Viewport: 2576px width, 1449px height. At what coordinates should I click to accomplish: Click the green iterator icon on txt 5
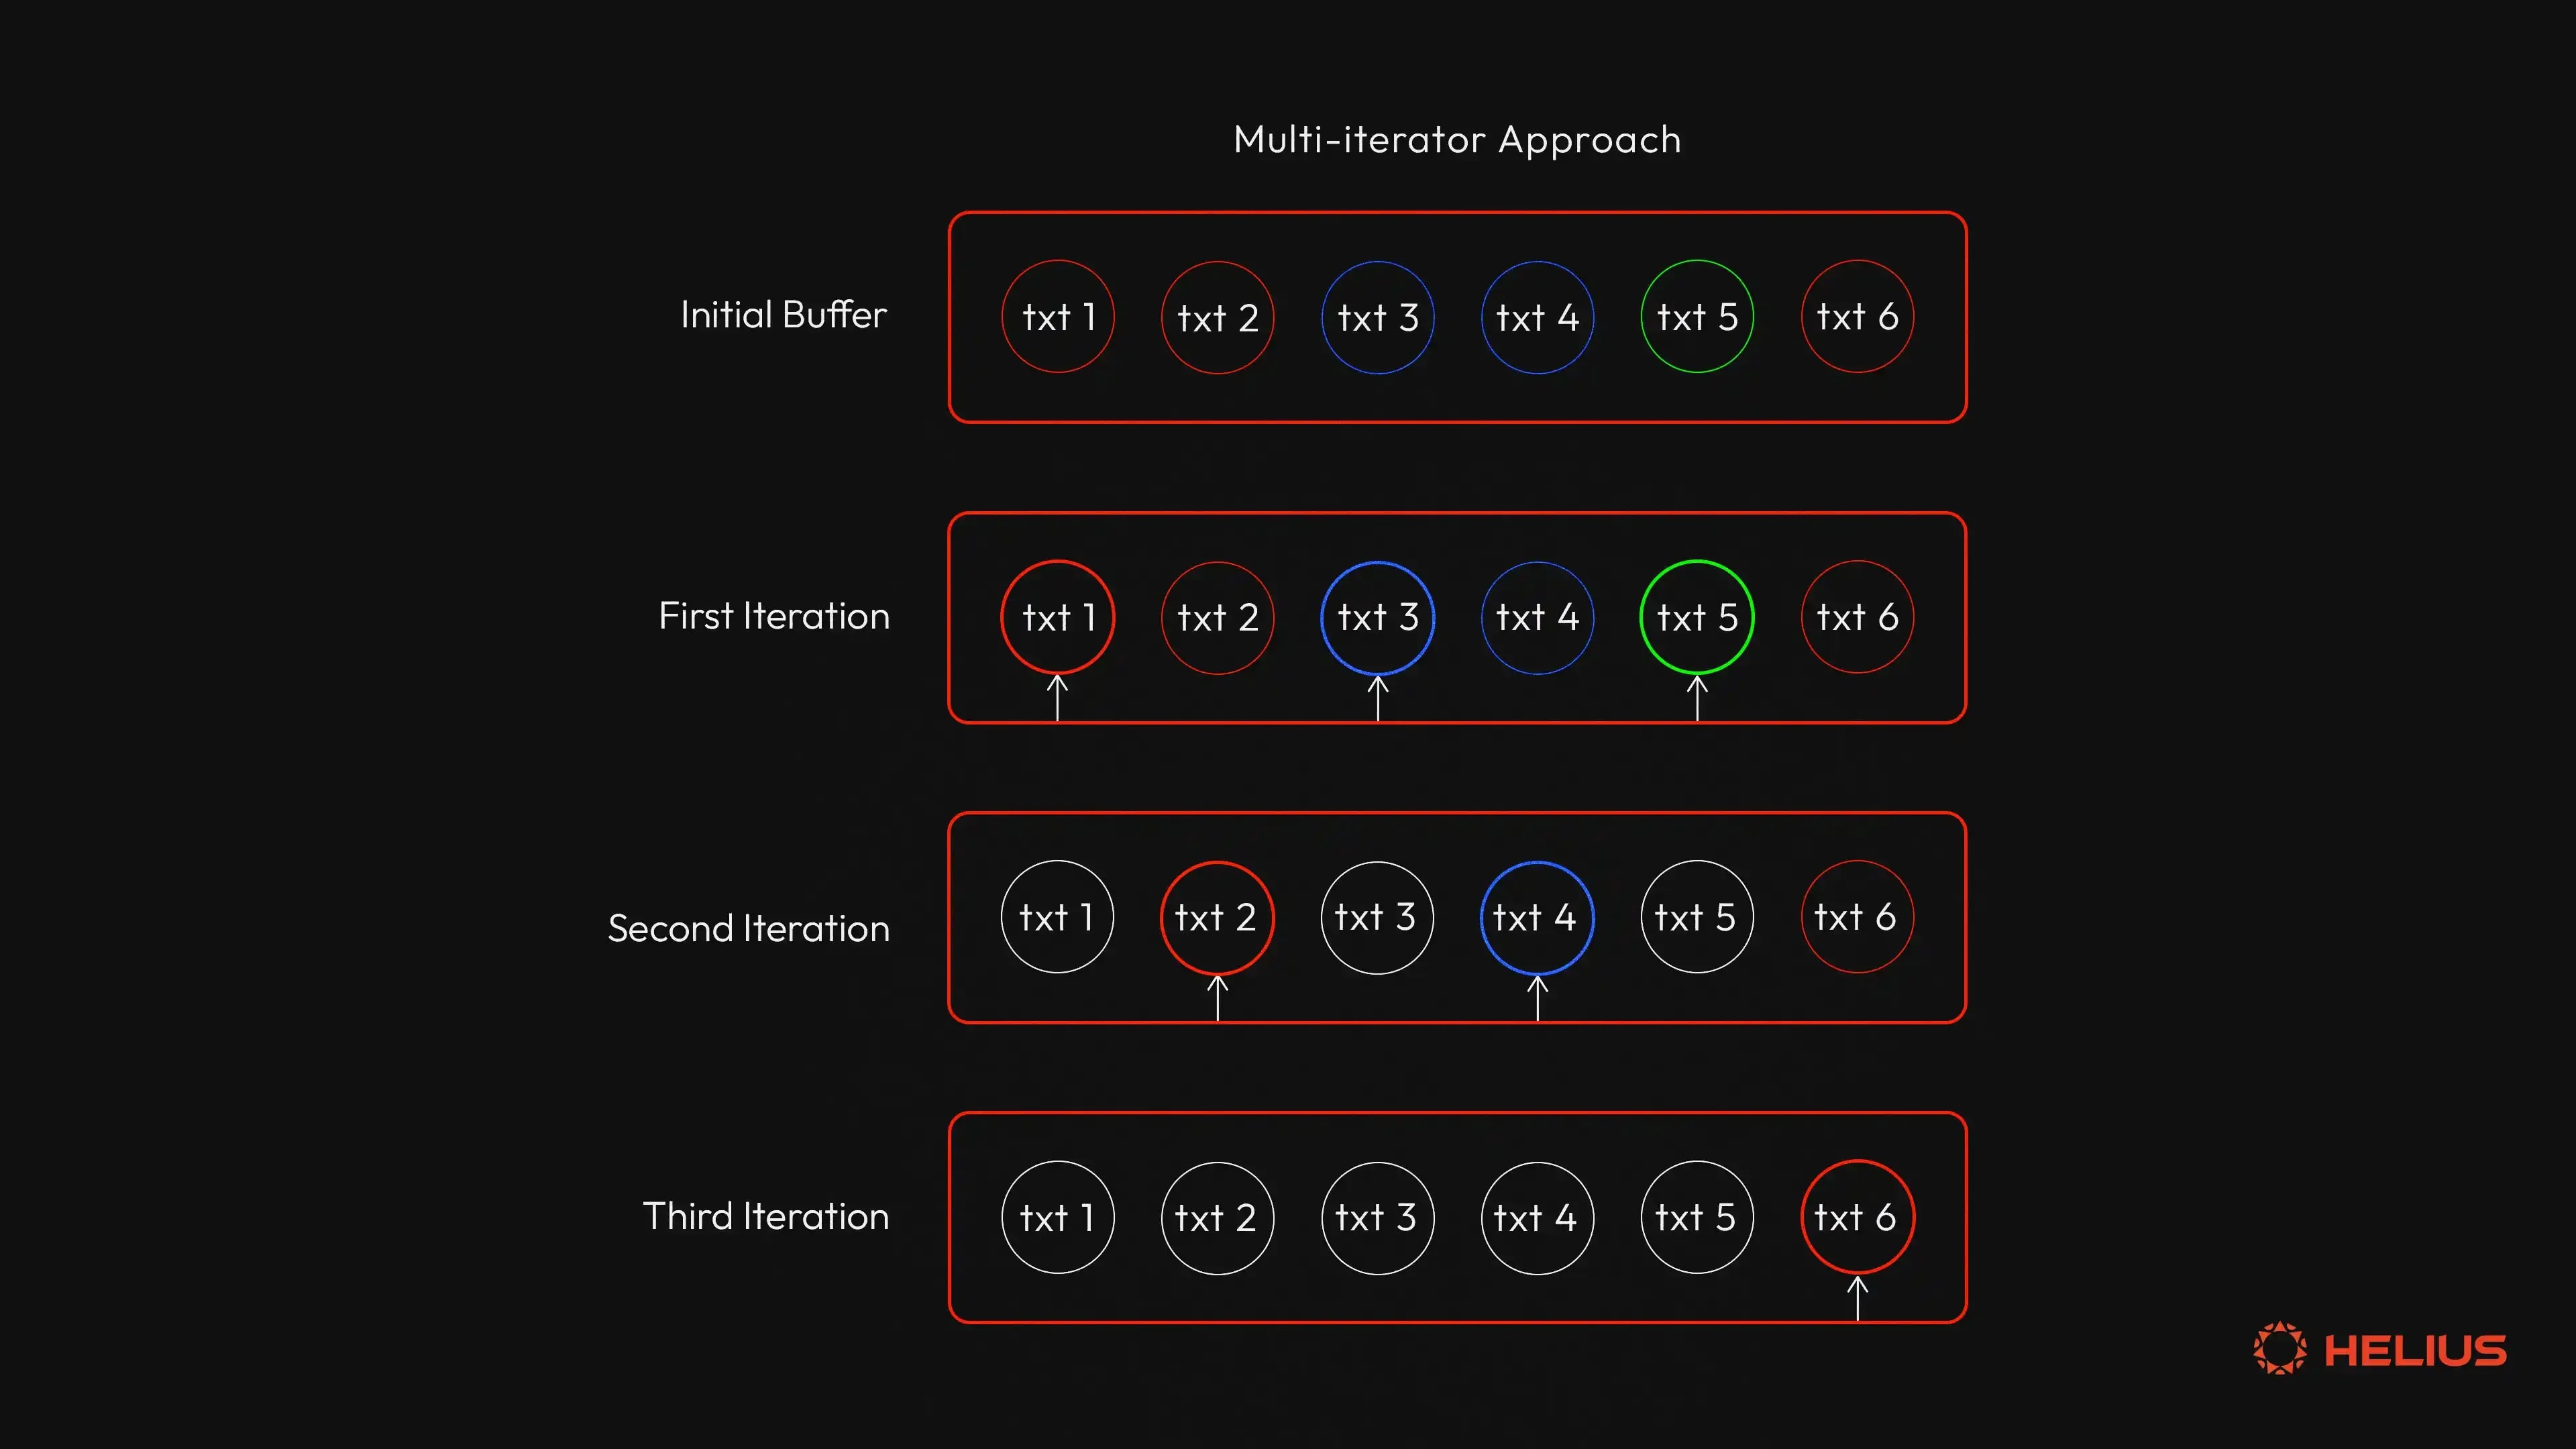click(x=1693, y=617)
